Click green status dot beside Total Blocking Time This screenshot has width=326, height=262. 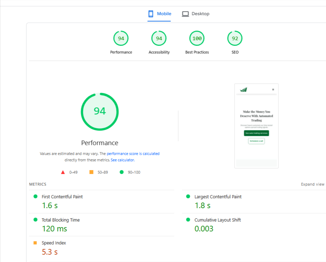tap(36, 219)
